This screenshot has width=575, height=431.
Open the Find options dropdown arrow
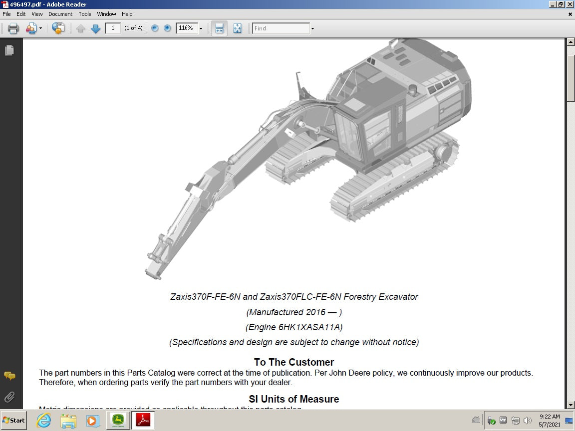tap(312, 28)
